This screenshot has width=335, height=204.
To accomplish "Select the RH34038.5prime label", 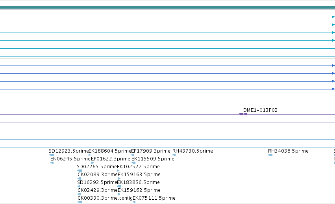I will coord(288,151).
